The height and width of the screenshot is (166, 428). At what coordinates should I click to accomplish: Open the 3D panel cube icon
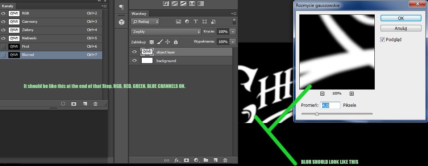121,22
